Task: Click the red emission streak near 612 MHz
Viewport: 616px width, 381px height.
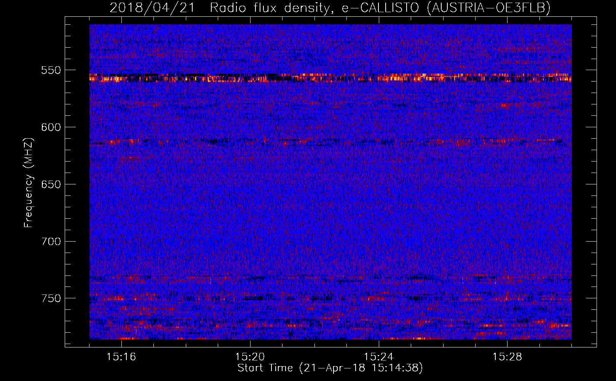Action: tap(330, 142)
